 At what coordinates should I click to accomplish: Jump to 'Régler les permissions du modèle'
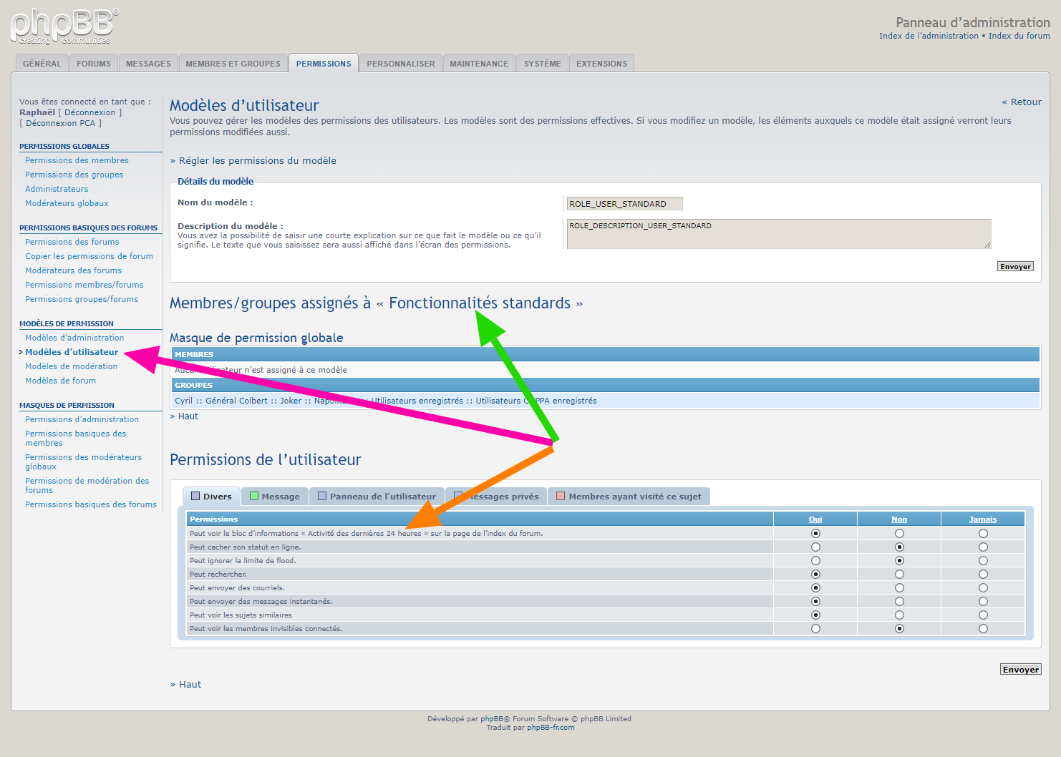pyautogui.click(x=257, y=161)
